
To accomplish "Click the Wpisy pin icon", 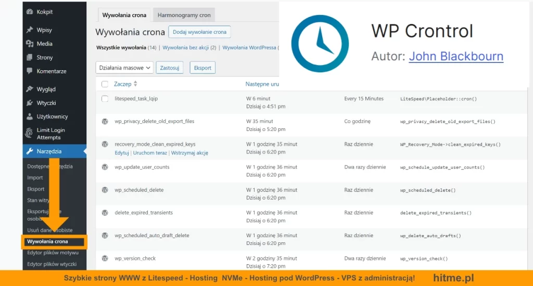I will [30, 30].
